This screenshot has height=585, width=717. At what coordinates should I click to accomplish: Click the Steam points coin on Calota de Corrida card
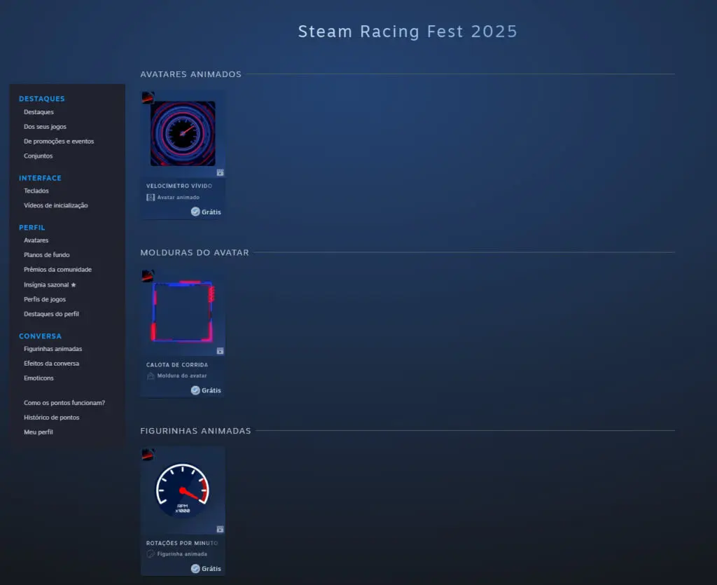[195, 390]
